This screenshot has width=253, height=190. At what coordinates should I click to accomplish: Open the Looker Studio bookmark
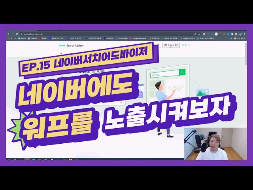click(122, 38)
